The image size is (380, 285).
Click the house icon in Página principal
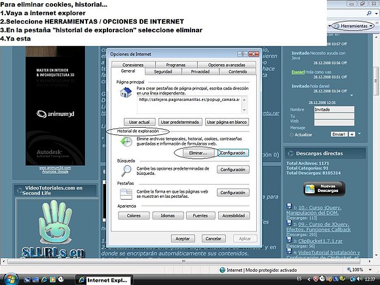tap(126, 92)
